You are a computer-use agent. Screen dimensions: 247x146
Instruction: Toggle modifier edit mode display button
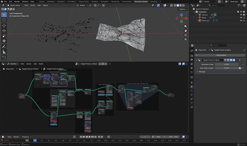(228, 60)
